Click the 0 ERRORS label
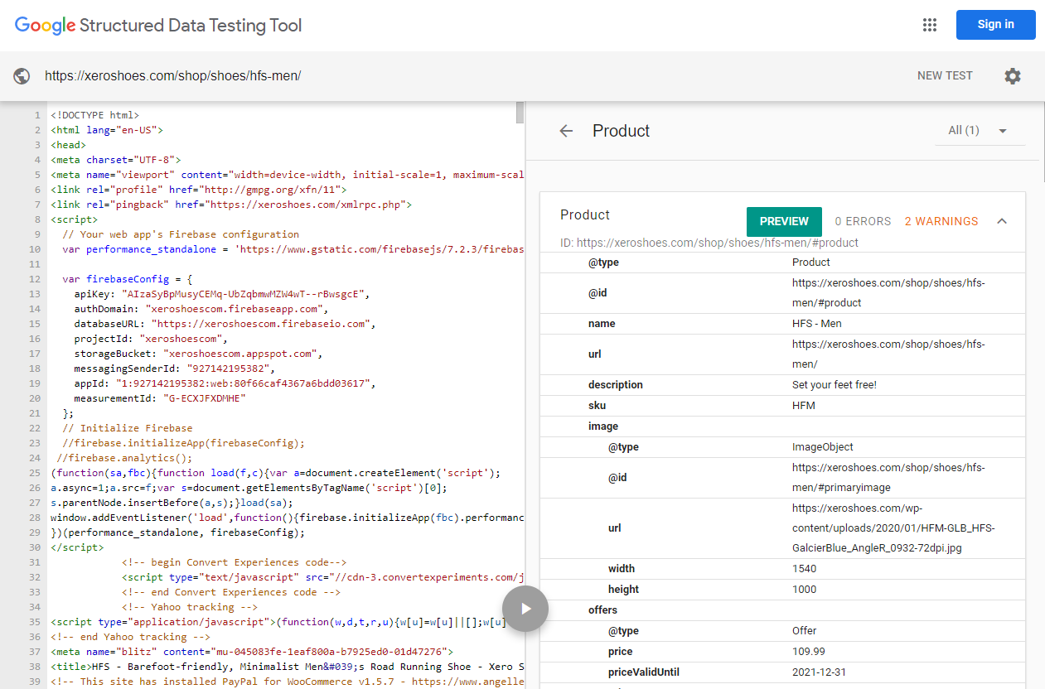The height and width of the screenshot is (689, 1045). coord(863,221)
